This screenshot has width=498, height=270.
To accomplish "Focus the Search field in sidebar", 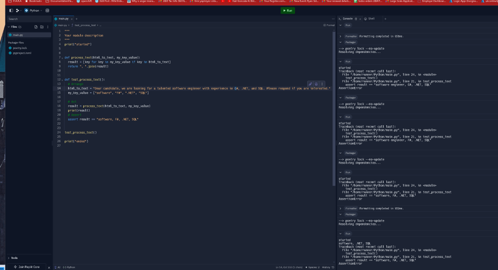I will (29, 19).
